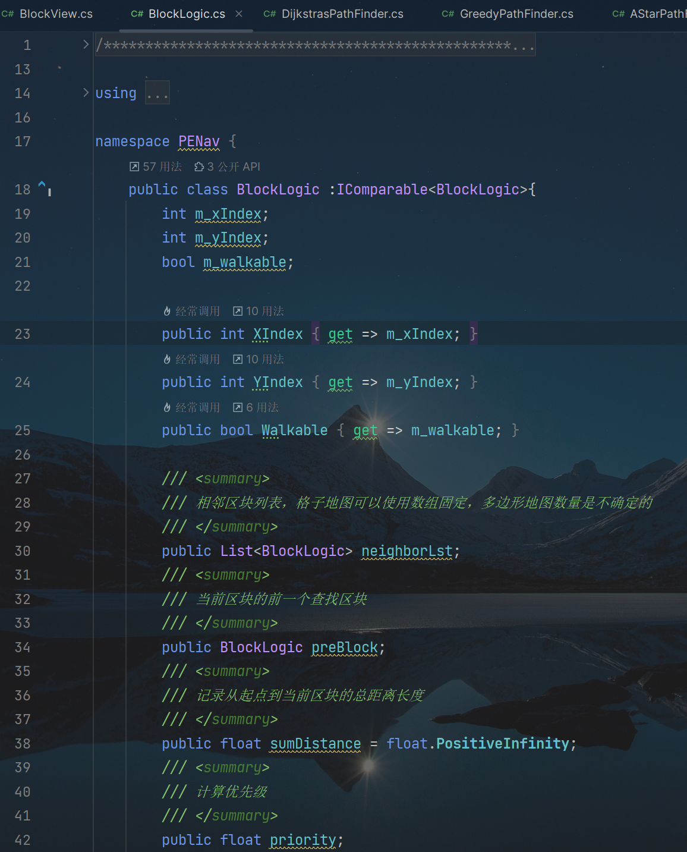Click the usages icon beside '57 用法'

tap(134, 167)
